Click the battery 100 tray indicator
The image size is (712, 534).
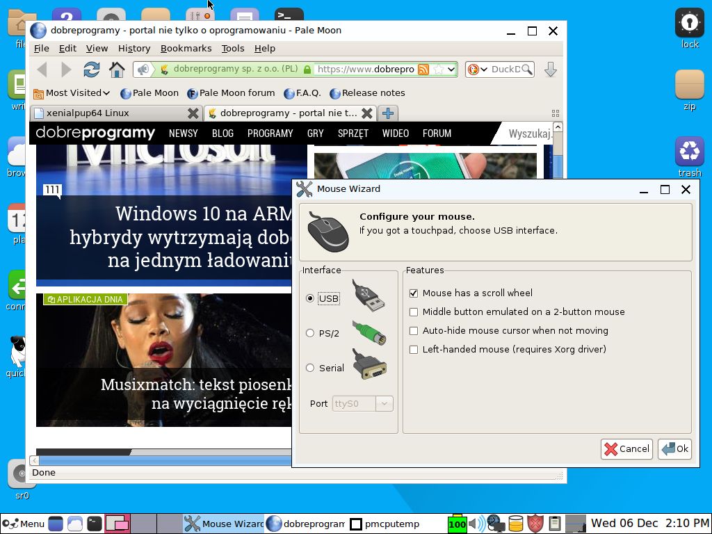pyautogui.click(x=458, y=524)
